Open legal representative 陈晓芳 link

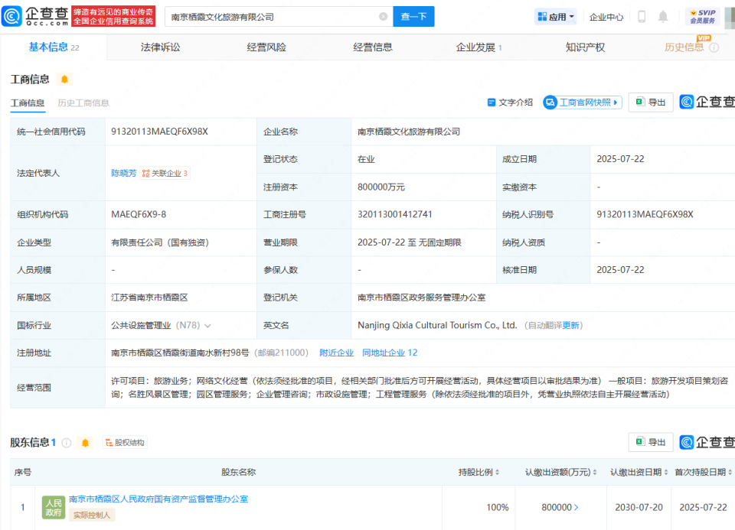[124, 174]
